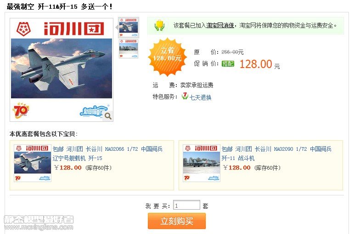
Task: Select the first J-15 thumbnail
Action: pyautogui.click(x=129, y=28)
